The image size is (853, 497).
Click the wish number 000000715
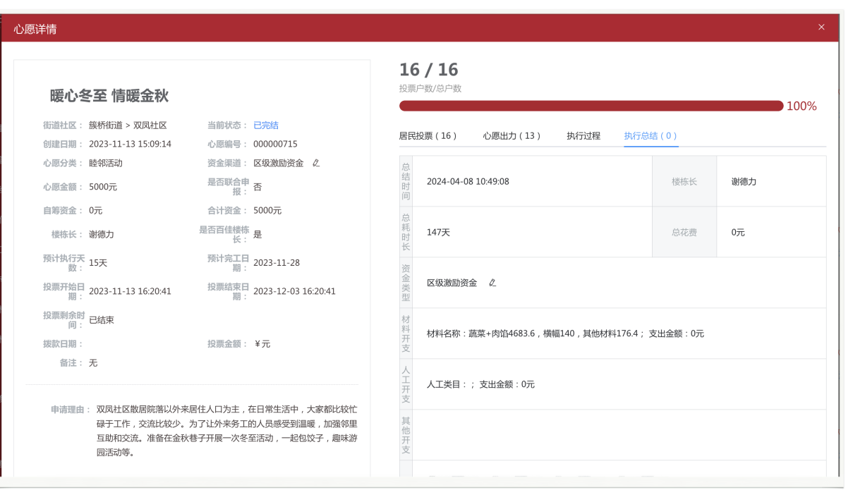click(275, 144)
